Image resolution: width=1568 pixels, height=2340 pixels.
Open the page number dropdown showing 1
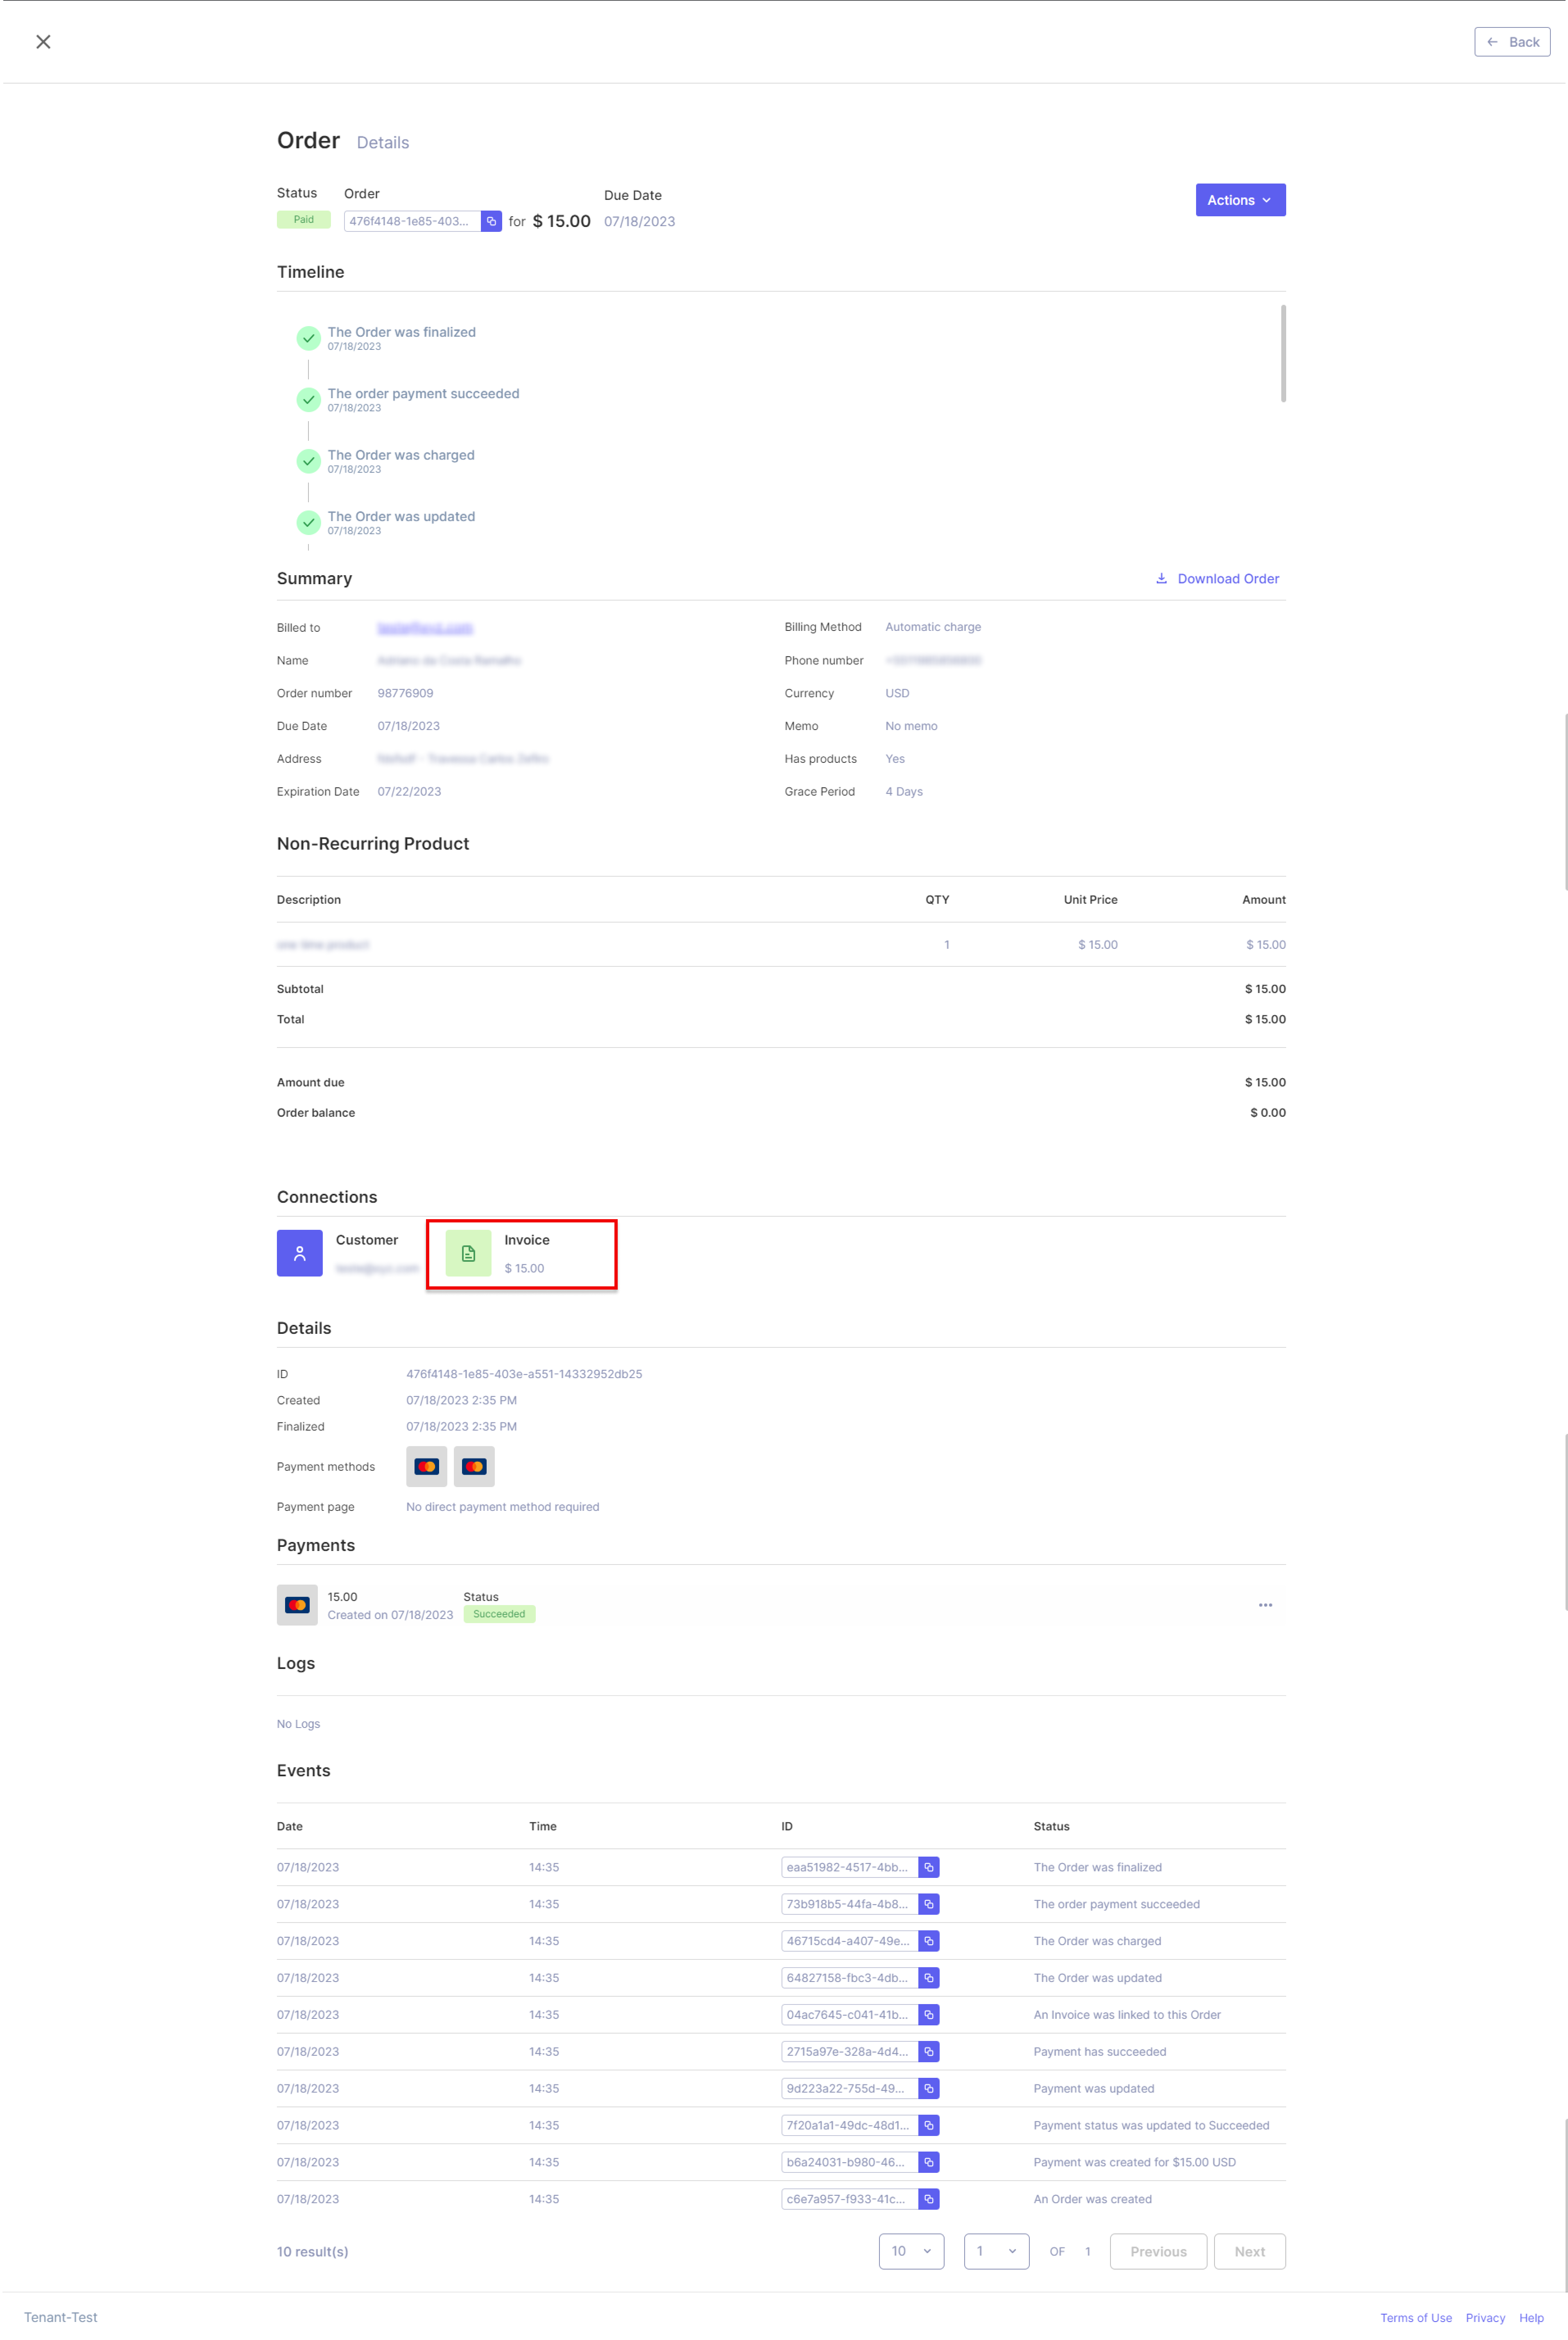996,2251
